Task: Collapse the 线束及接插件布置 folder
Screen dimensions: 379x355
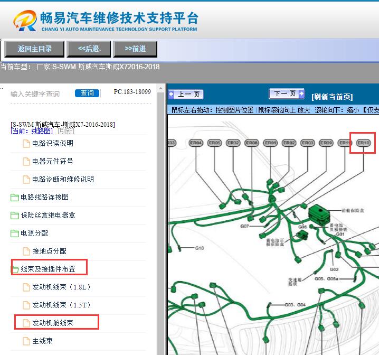Action: click(x=48, y=269)
